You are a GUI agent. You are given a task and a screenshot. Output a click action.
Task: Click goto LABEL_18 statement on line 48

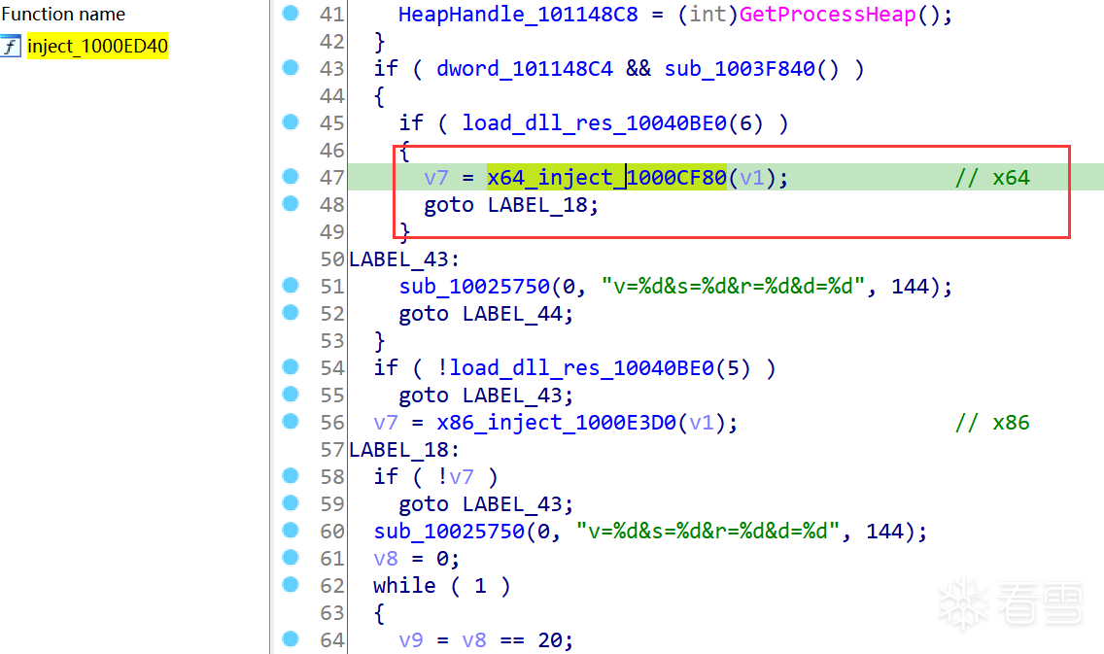point(511,205)
